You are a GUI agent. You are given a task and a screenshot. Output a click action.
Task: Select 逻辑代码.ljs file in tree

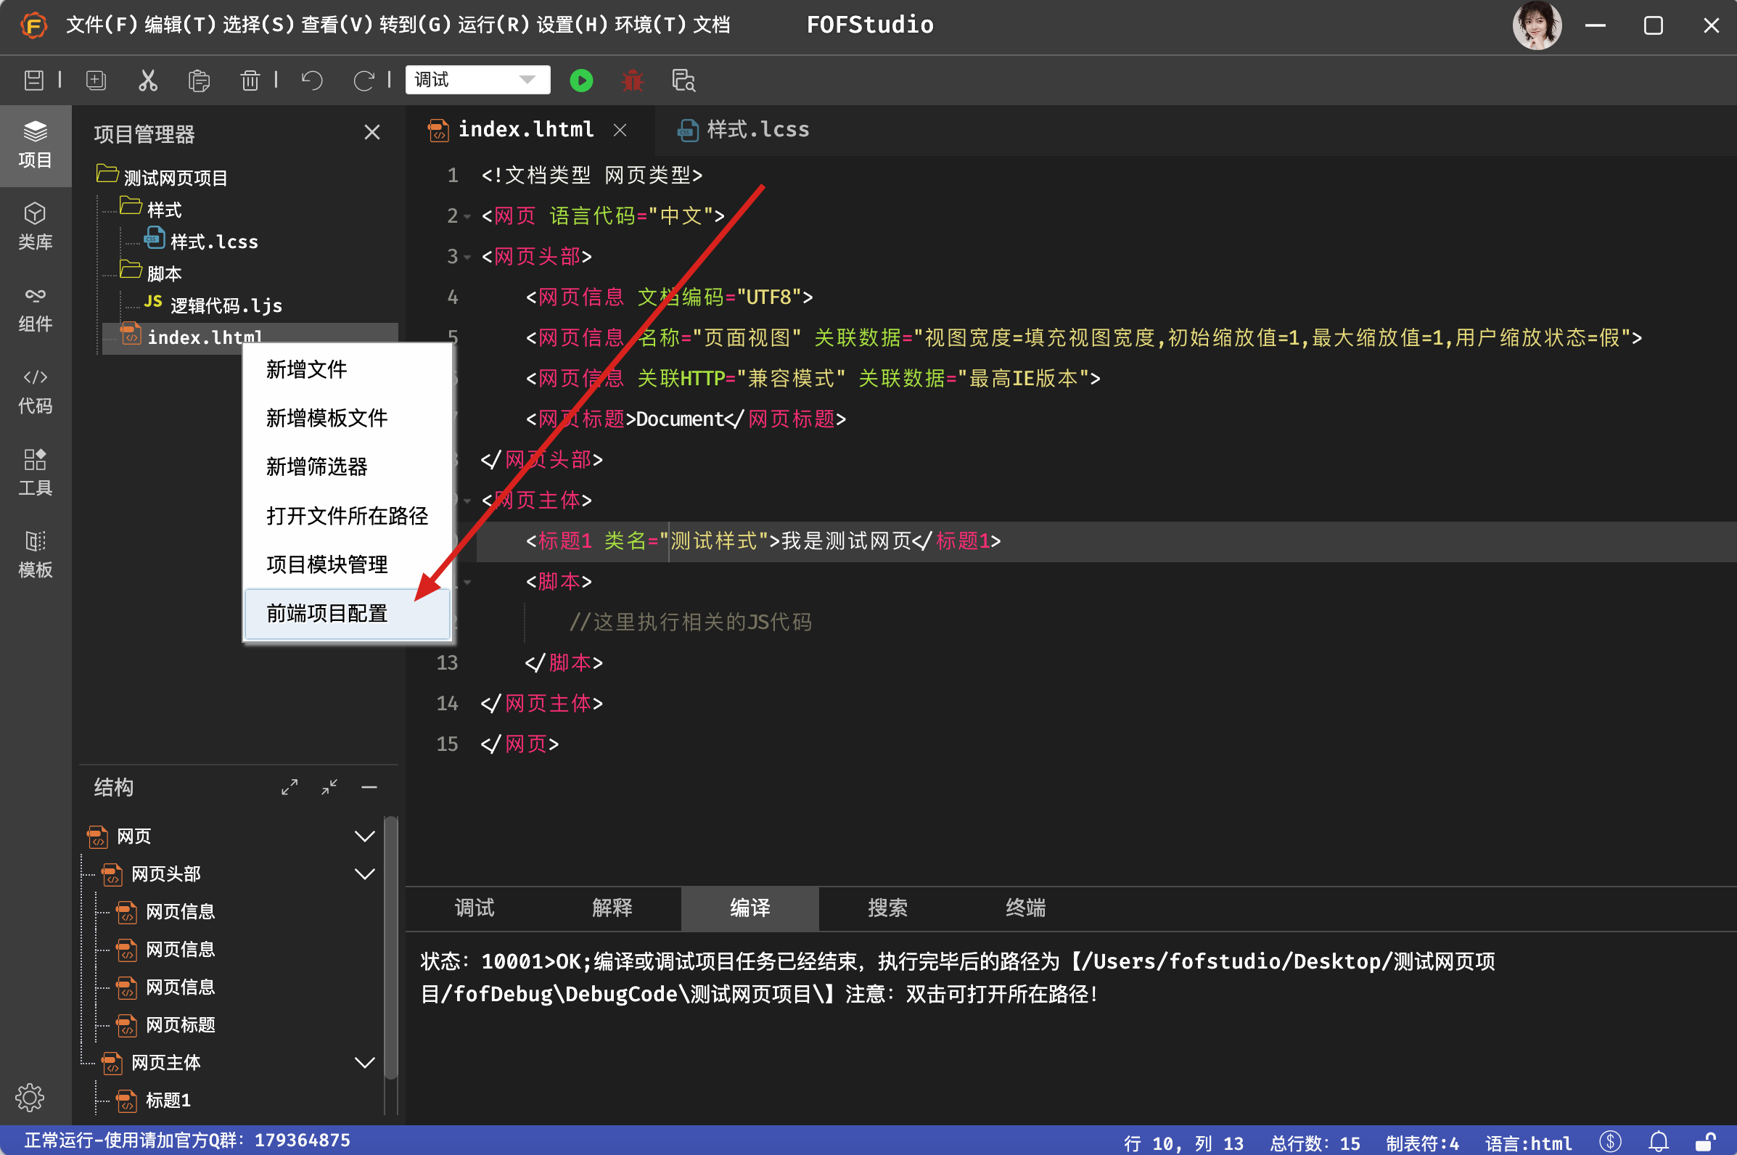coord(213,304)
